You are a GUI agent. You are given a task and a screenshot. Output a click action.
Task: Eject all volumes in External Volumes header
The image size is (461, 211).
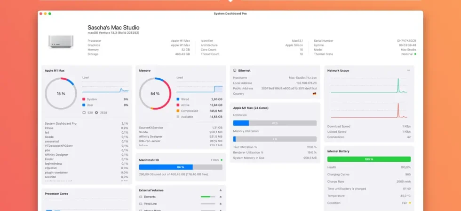pos(221,190)
